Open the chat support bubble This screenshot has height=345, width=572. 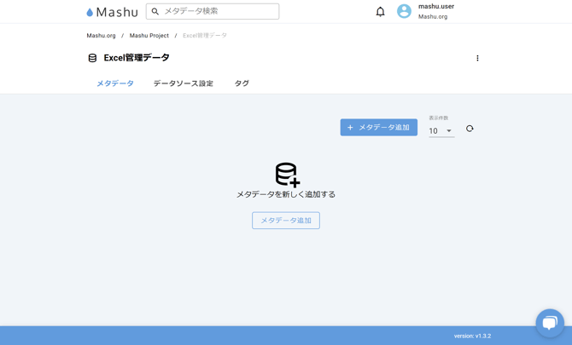pyautogui.click(x=549, y=322)
